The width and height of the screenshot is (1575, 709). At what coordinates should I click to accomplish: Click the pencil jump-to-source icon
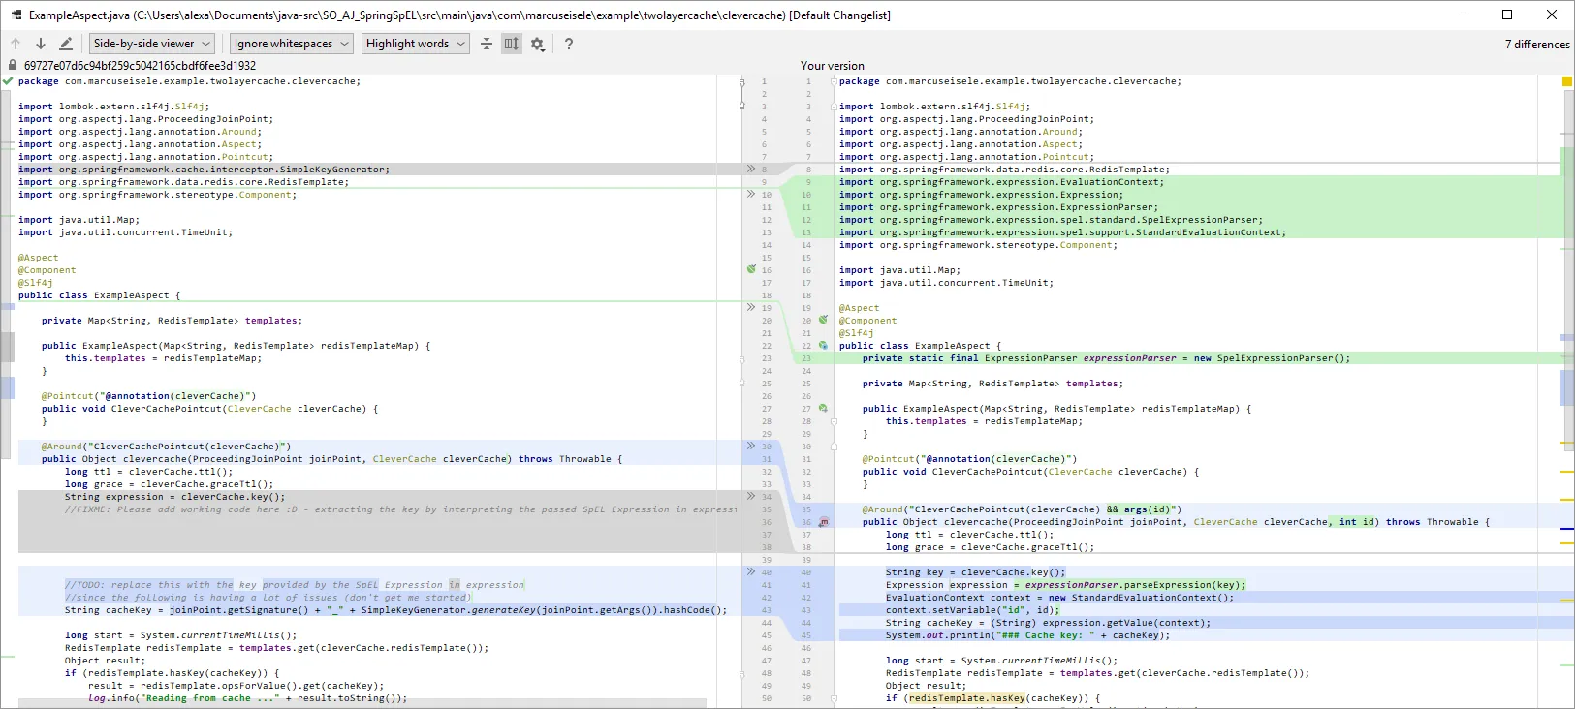66,44
